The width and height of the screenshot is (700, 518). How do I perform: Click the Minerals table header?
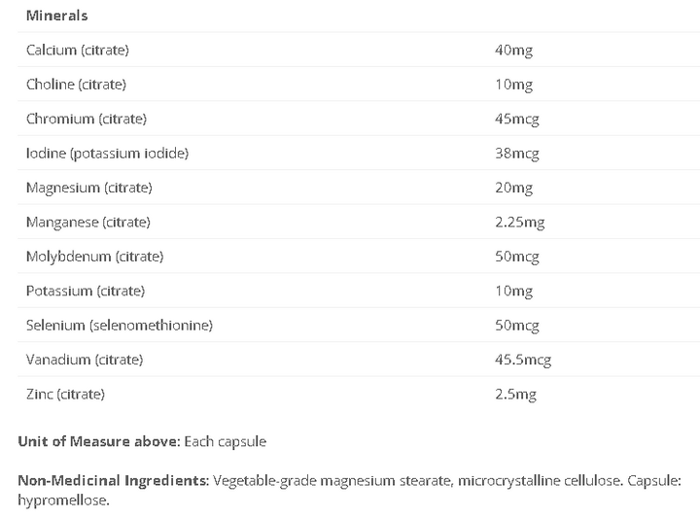pos(56,16)
